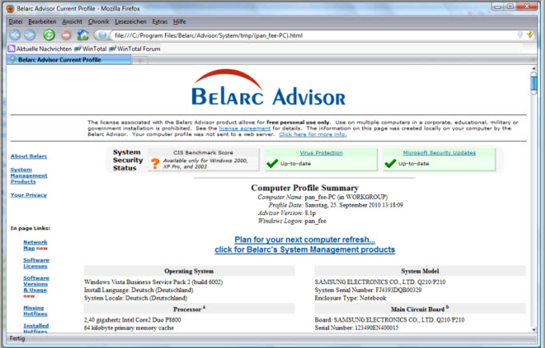The height and width of the screenshot is (348, 545).
Task: Open the About Belarc link
Action: [x=29, y=156]
